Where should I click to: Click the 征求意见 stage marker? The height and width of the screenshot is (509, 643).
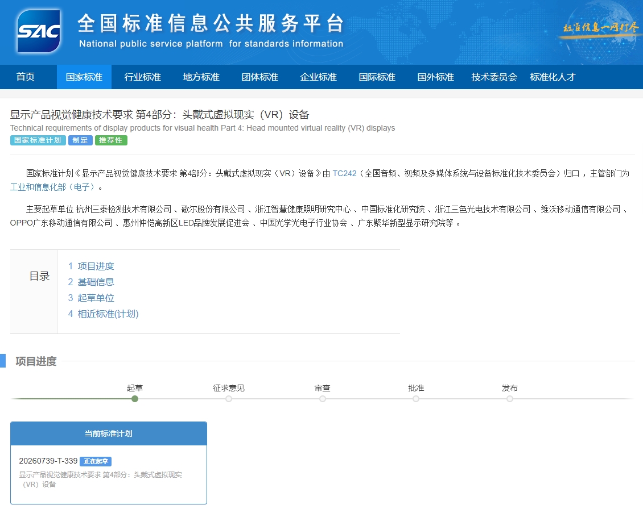coord(229,399)
